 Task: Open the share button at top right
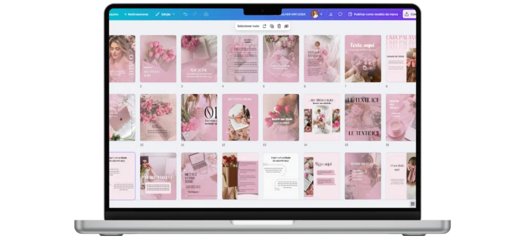pyautogui.click(x=409, y=14)
